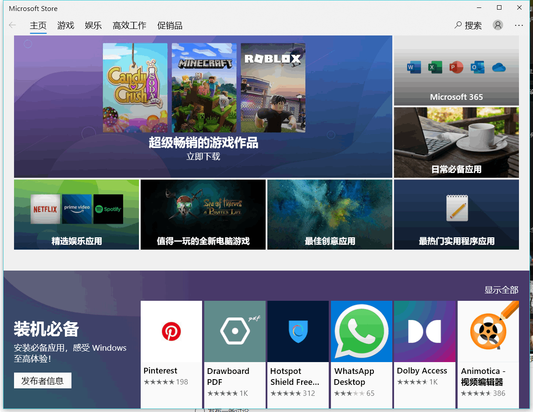Viewport: 533px width, 412px height.
Task: Open the Minecraft game cover
Action: pos(204,88)
